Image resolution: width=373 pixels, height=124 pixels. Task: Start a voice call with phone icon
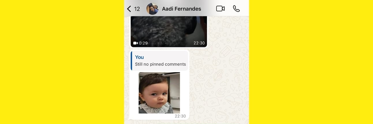pos(236,9)
